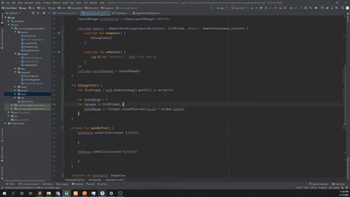
Task: Open the Refactor menu
Action: (x=57, y=3)
